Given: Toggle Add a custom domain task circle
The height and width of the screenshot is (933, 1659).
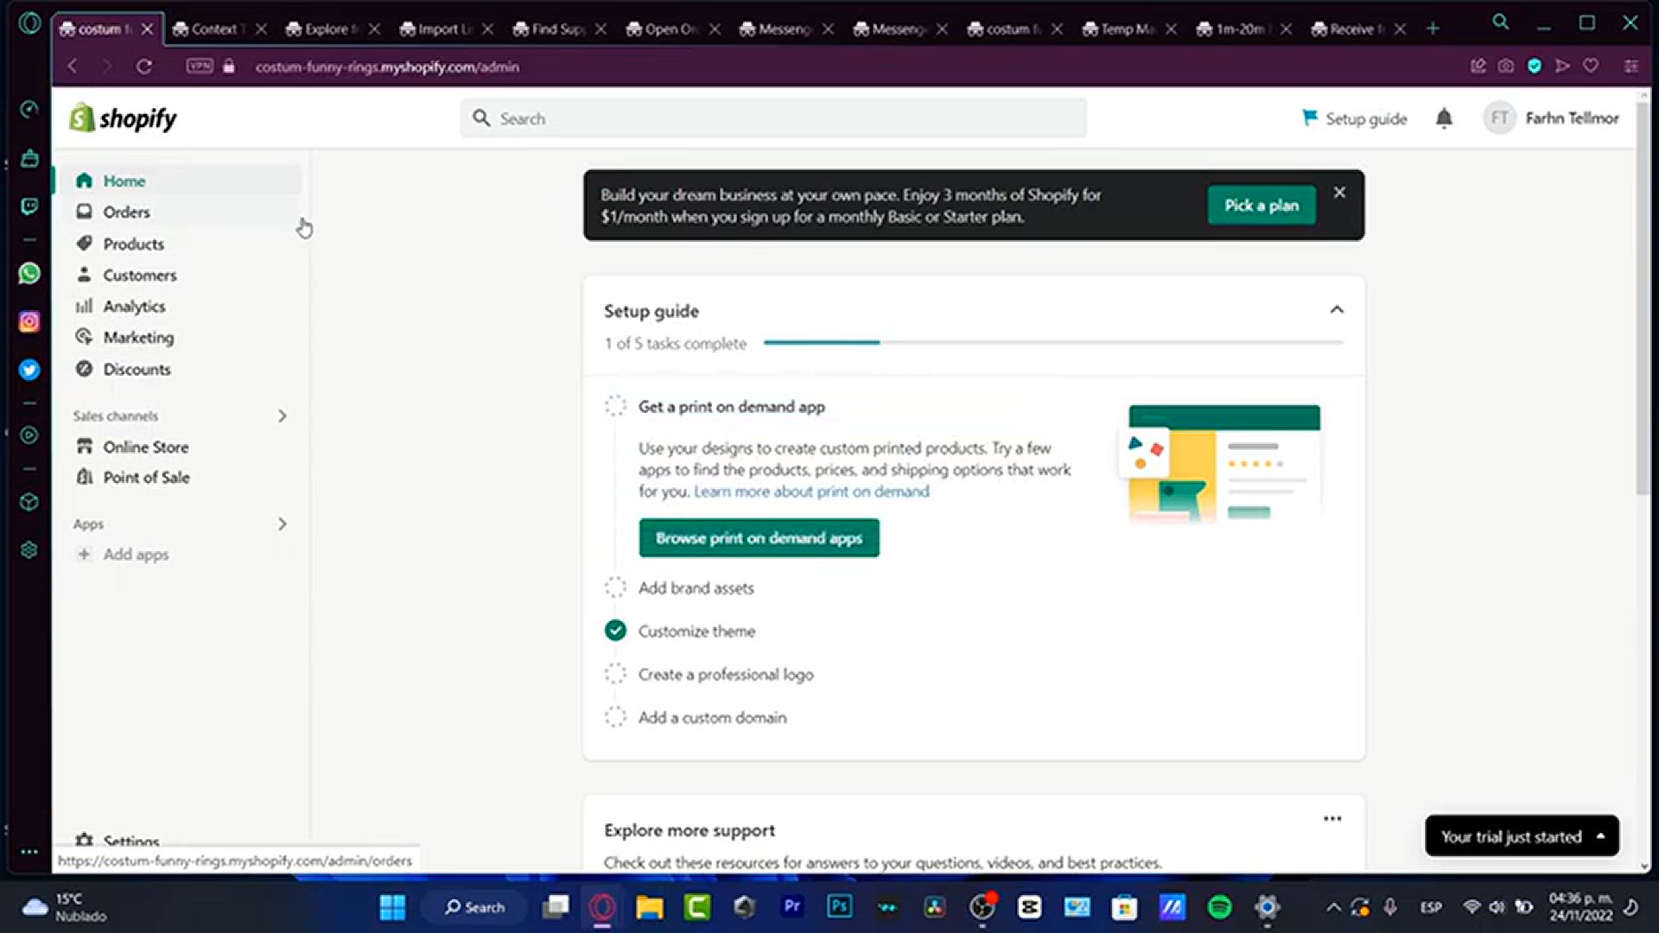Looking at the screenshot, I should (x=615, y=717).
